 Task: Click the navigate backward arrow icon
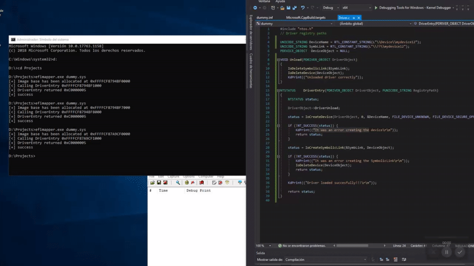255,8
